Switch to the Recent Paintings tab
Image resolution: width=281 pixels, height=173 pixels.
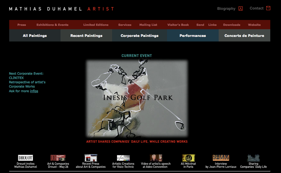[86, 36]
